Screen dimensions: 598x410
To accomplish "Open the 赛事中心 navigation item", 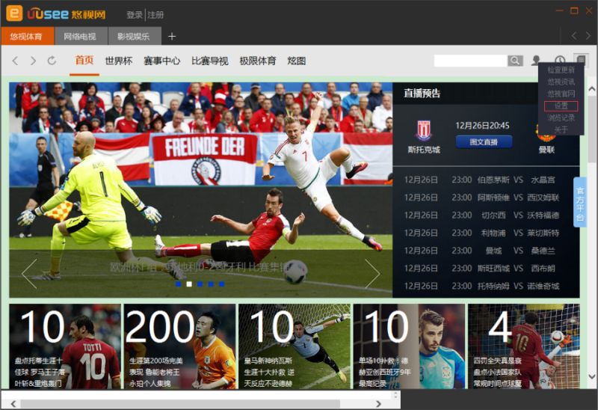I will coord(161,61).
